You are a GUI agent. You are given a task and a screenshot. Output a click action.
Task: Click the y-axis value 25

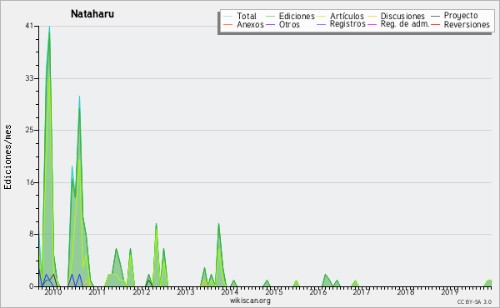(x=29, y=130)
